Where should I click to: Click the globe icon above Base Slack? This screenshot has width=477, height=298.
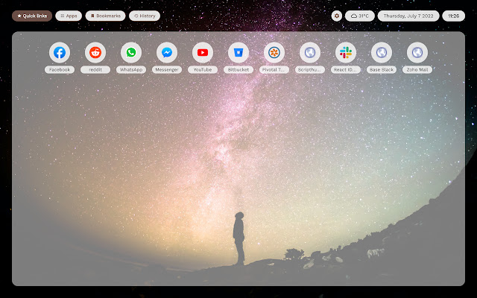click(382, 53)
